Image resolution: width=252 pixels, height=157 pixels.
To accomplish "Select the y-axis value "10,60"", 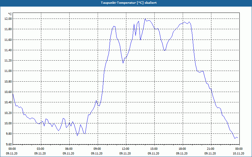I will tap(9, 92).
